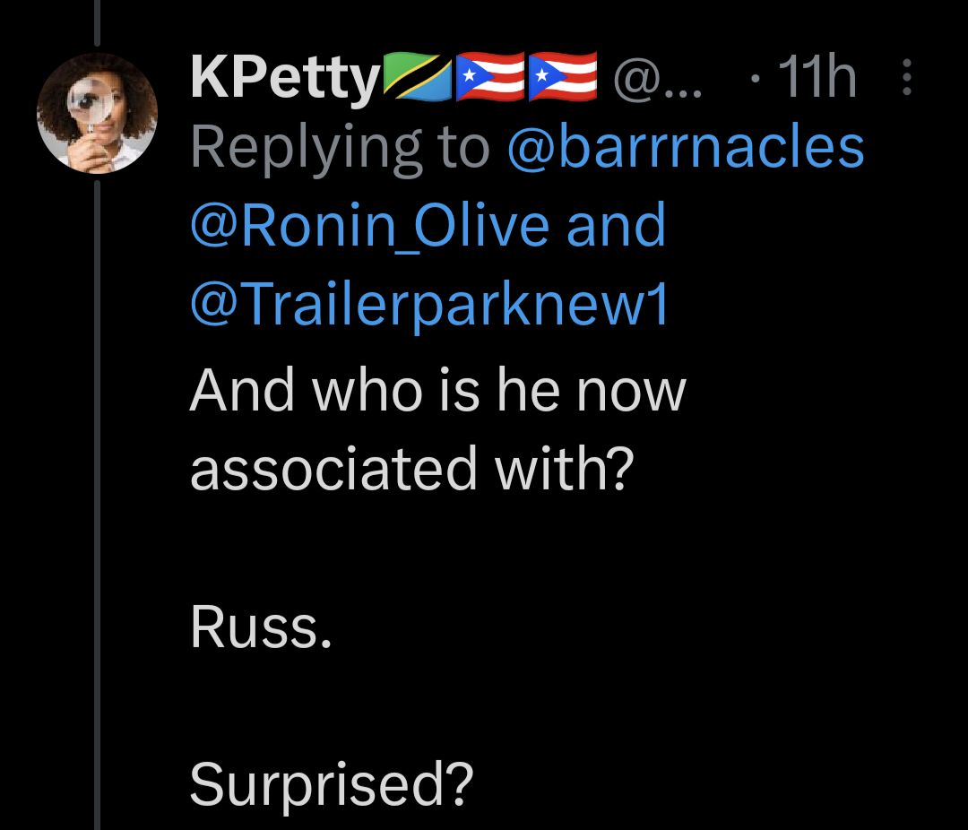Open the three-dot more options menu

[906, 79]
